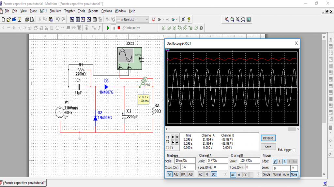This screenshot has height=187, width=334.
Task: Click the oscilloscope Save button
Action: 268,147
